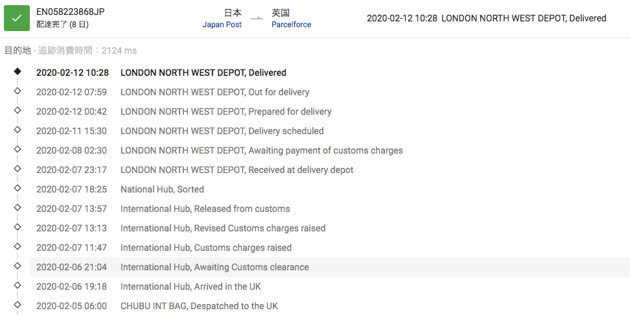630x315 pixels.
Task: Click the Awaiting payment of customs marker
Action: tap(17, 149)
